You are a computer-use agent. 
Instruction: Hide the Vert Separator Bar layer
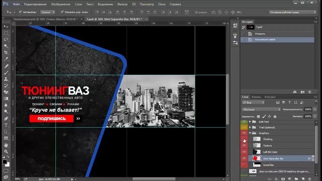click(244, 158)
